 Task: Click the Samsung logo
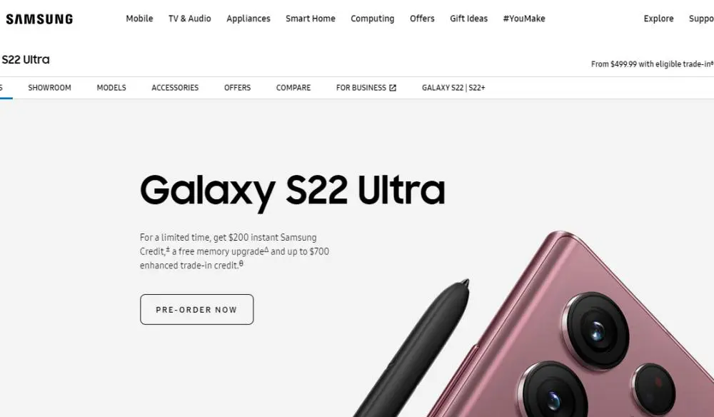pos(39,19)
